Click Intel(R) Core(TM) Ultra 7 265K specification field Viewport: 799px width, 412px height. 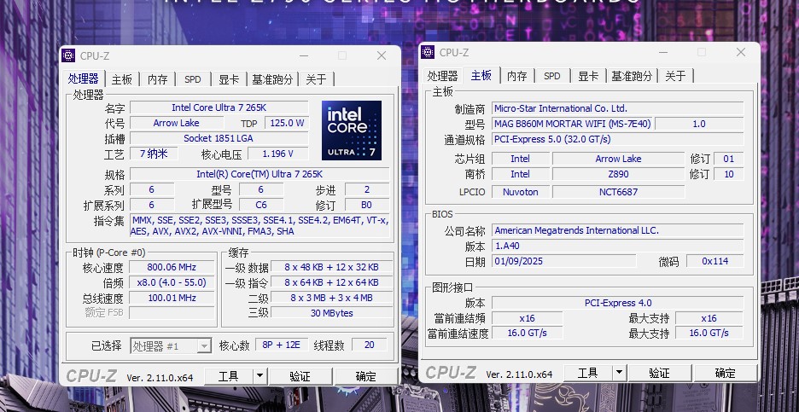pos(260,174)
